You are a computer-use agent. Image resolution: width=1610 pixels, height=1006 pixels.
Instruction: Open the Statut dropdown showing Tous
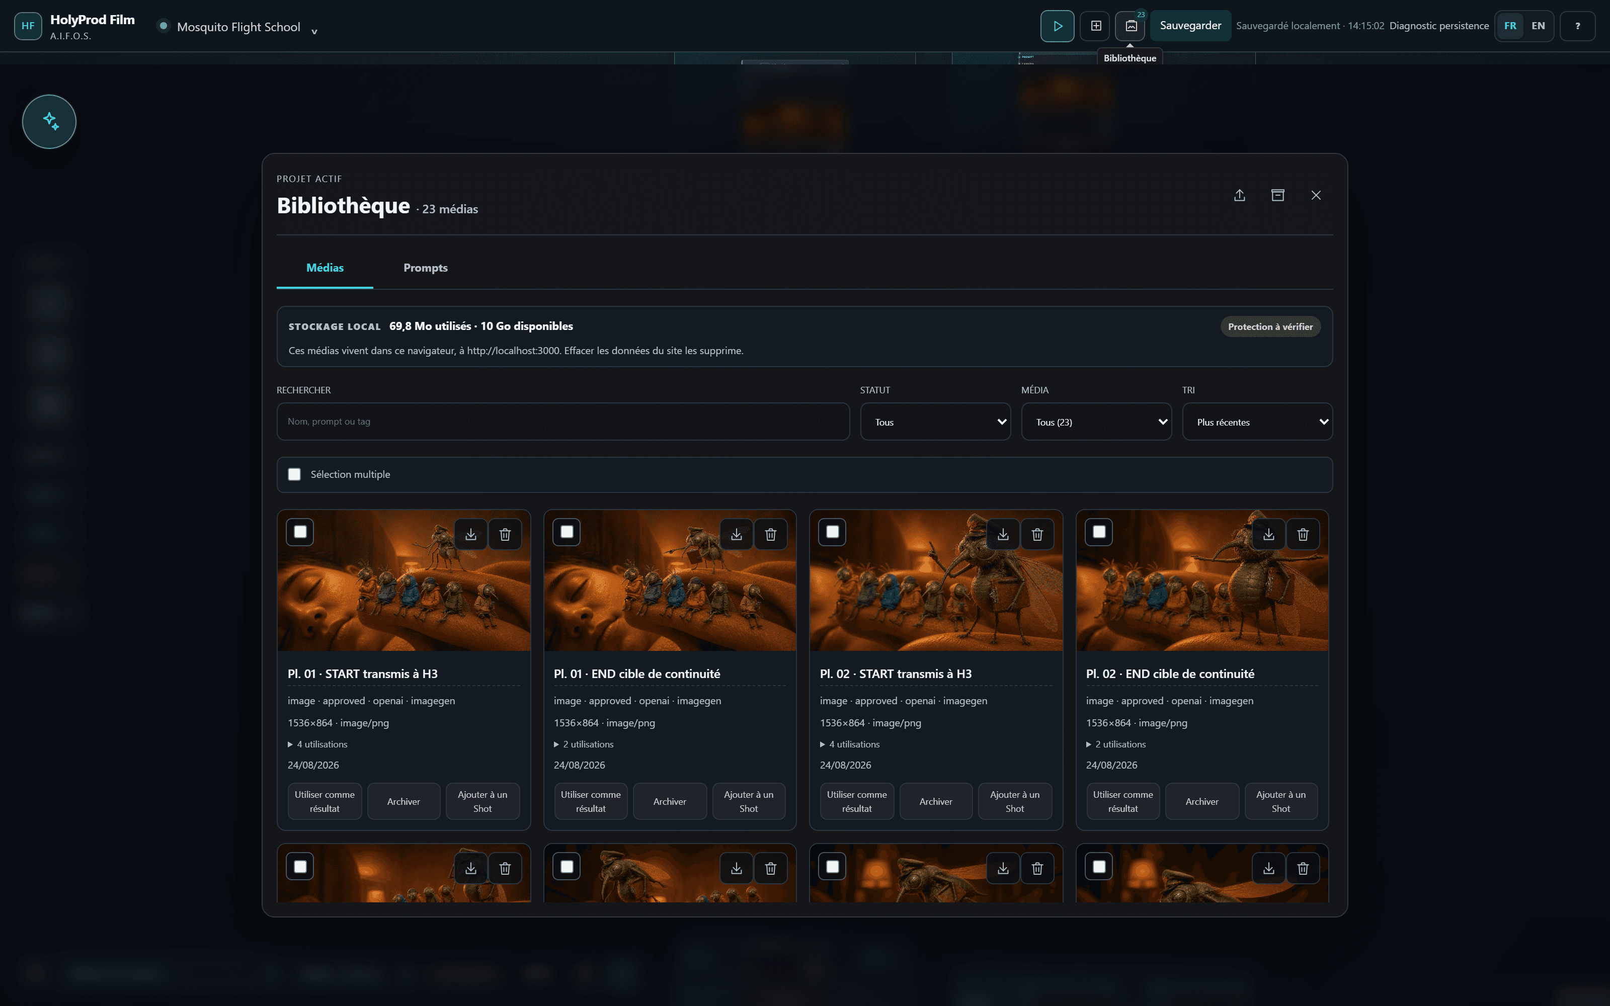(935, 422)
